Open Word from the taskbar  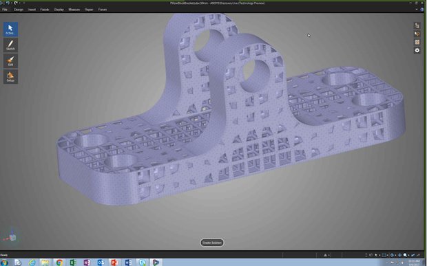[x=128, y=262]
